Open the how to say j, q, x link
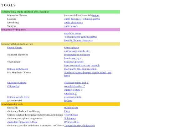The width and height of the screenshot is (169, 127). click(x=73, y=58)
